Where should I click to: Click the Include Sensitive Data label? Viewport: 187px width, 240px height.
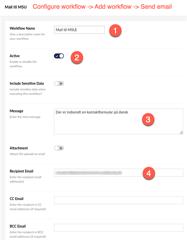coord(27,84)
